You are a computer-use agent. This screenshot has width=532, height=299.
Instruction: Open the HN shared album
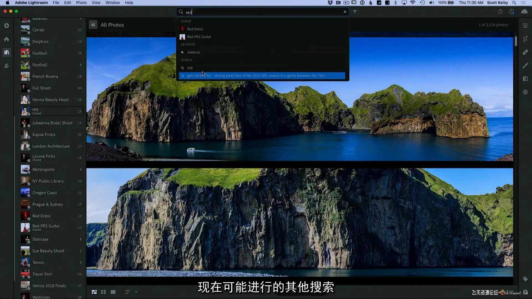(52, 111)
